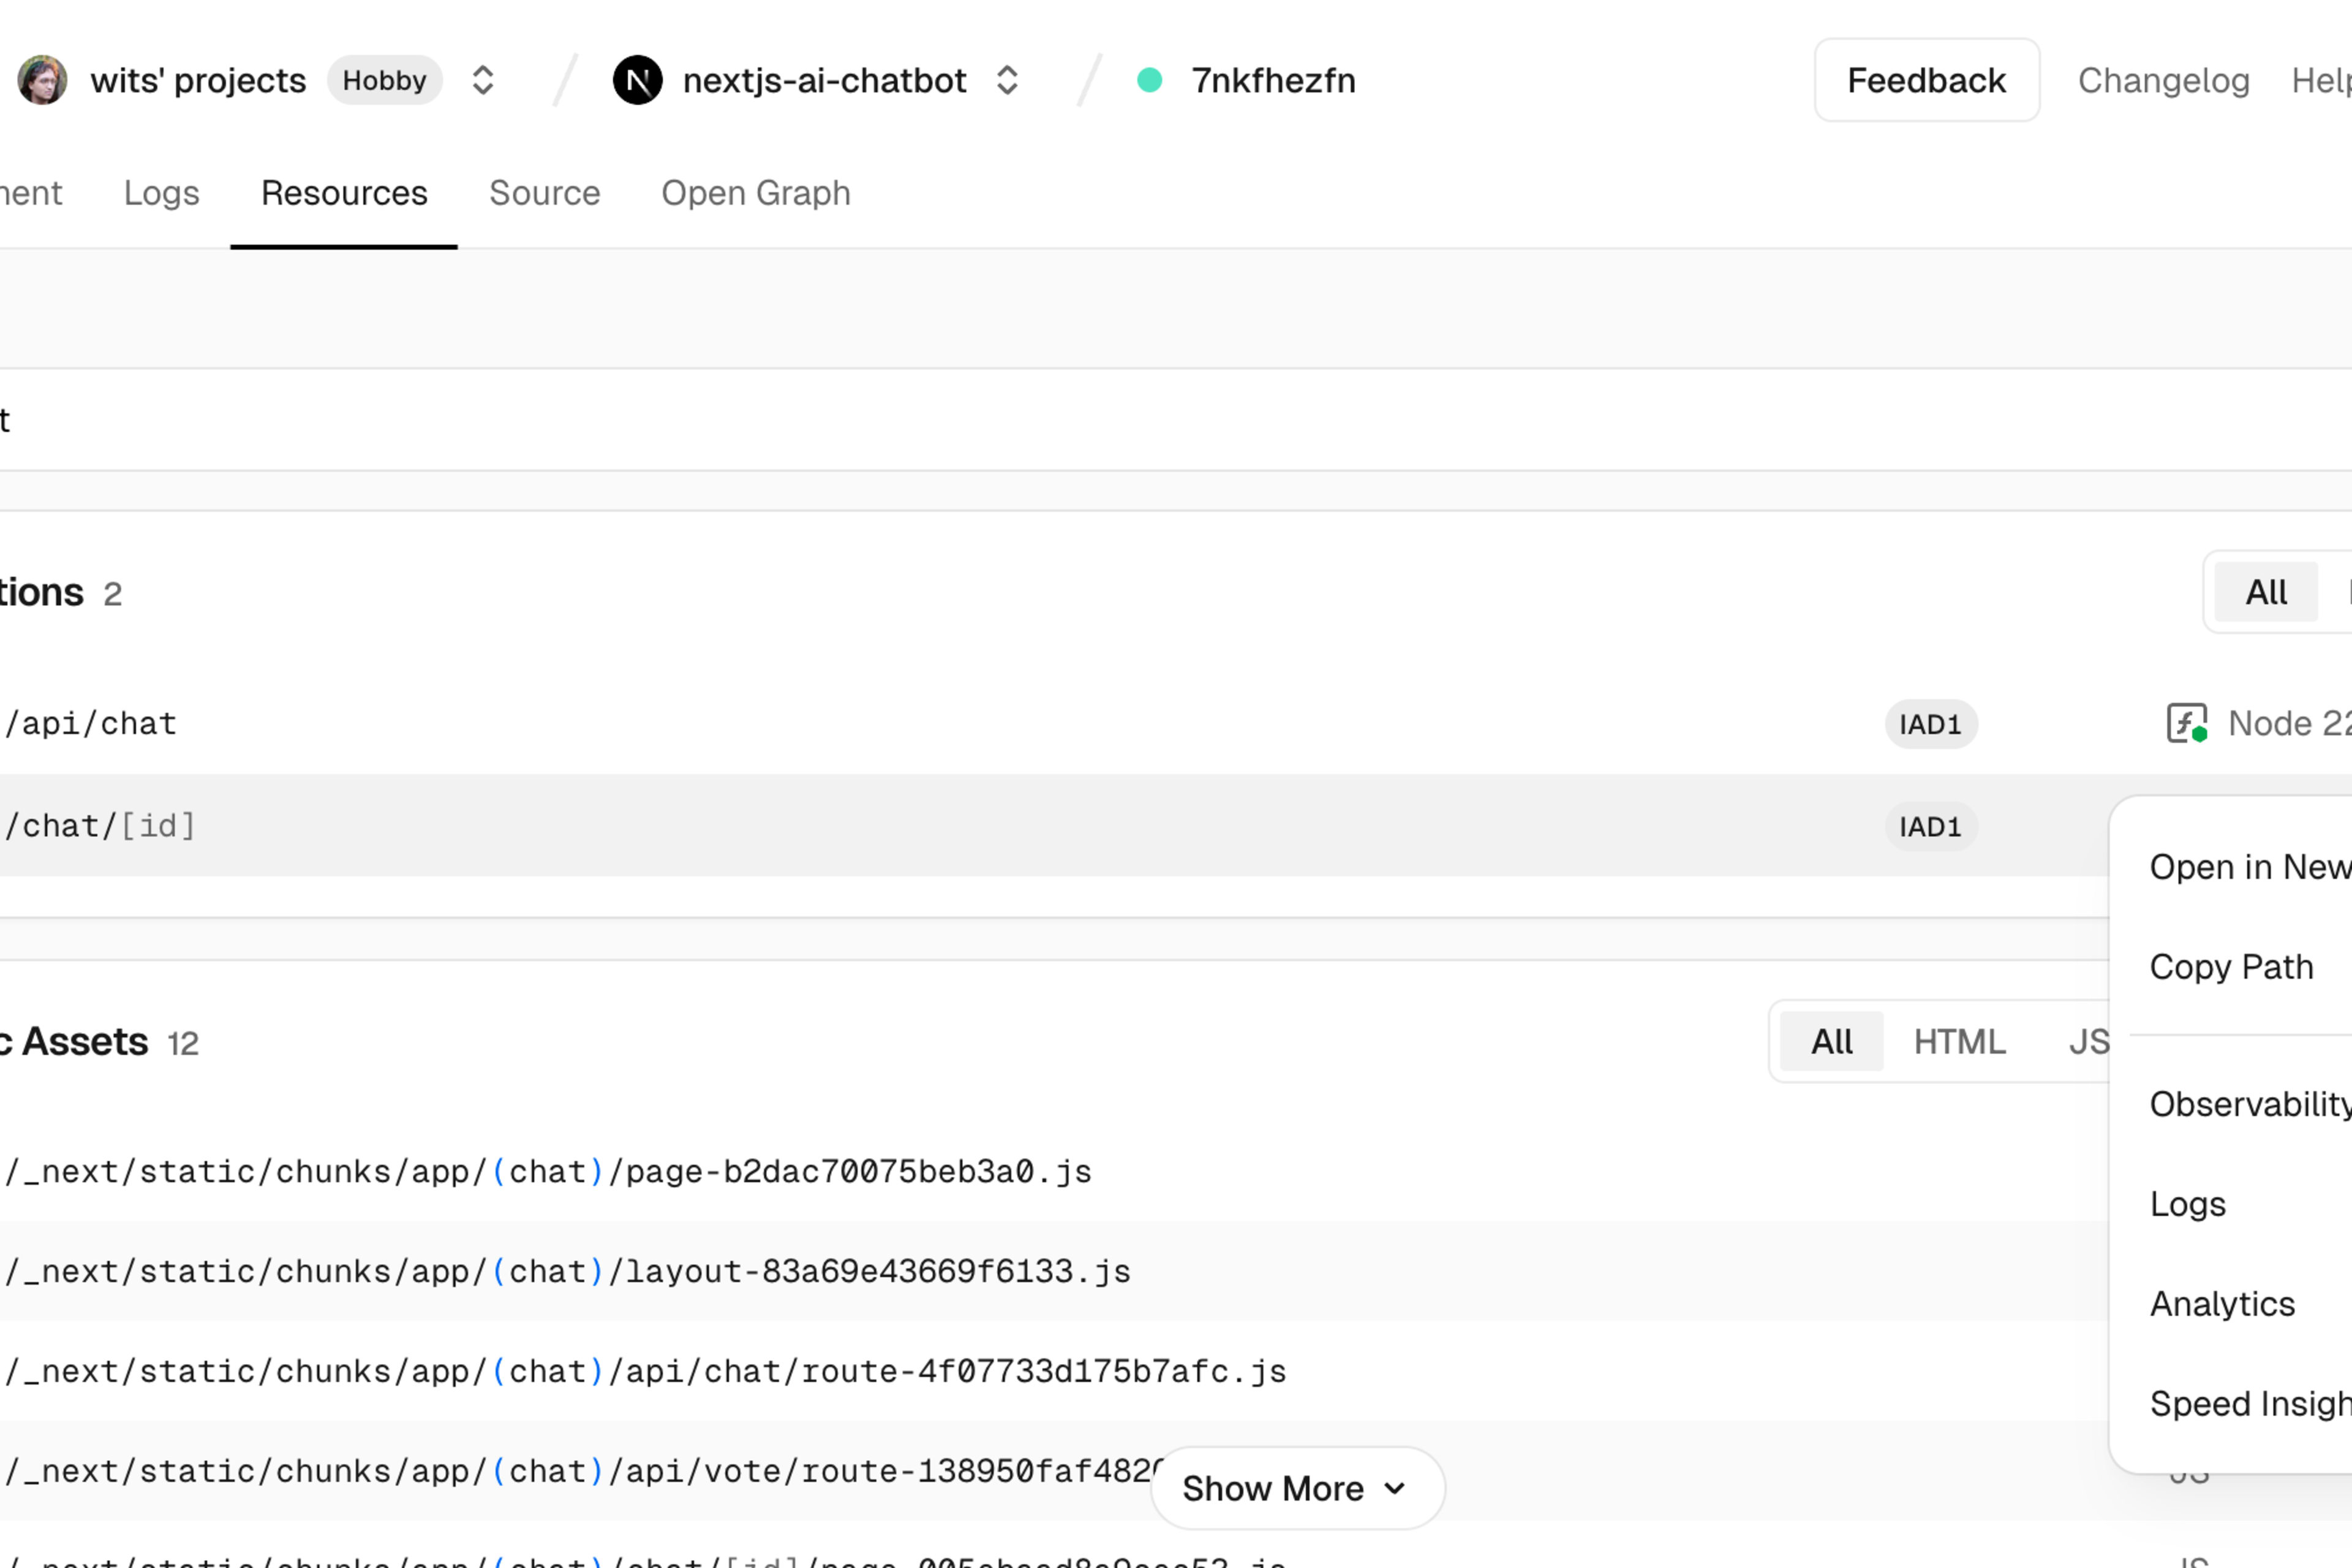Click the Node function icon on /api/chat row
2352x1568 pixels.
tap(2187, 723)
